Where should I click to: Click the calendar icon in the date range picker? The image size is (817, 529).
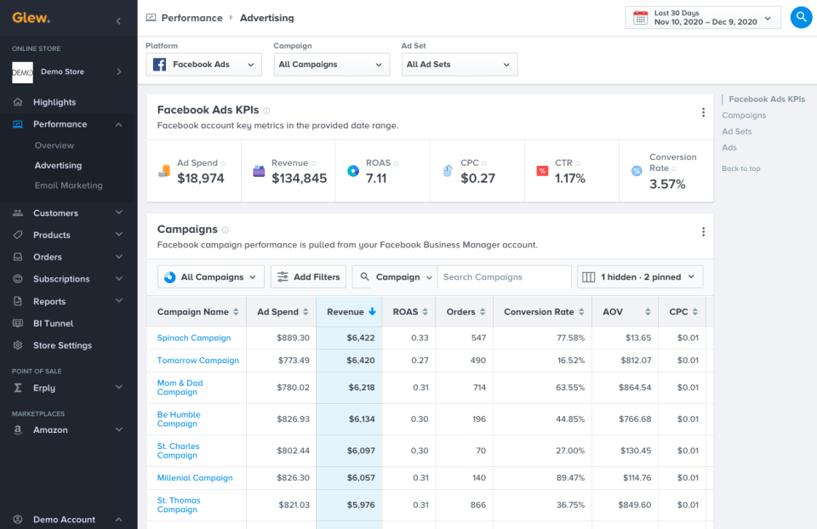coord(641,16)
